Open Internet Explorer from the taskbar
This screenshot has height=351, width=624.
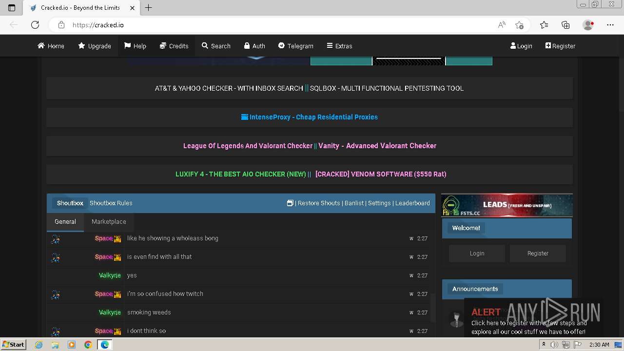[39, 345]
